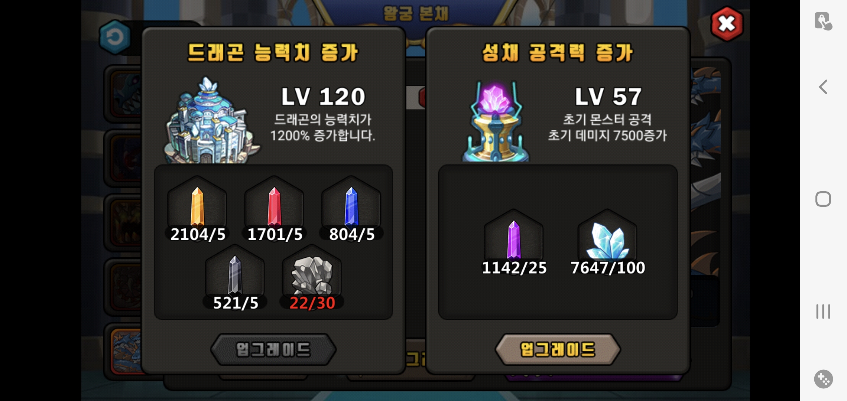847x401 pixels.
Task: Click the blue refresh arrow icon
Action: click(x=115, y=37)
